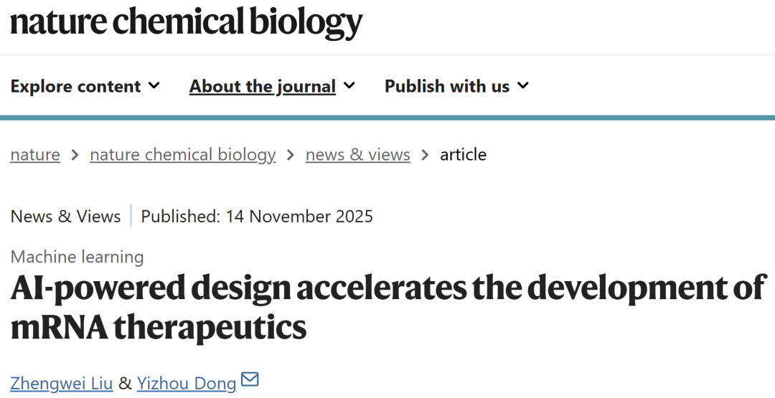Click the Nature Chemical Biology logo
The image size is (775, 398).
tap(186, 22)
